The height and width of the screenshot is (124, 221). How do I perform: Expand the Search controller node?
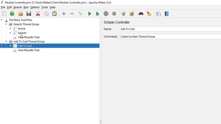(10, 33)
